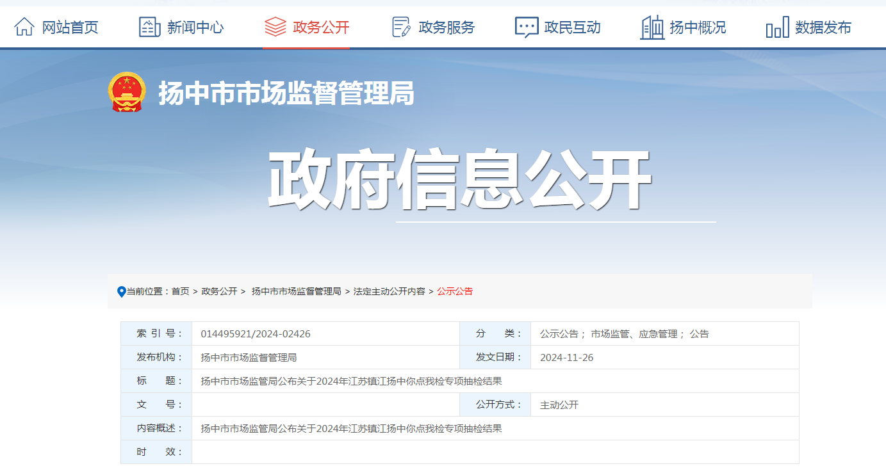Select the 政务公开 navigation tab
Screen dimensions: 886x473
click(x=321, y=28)
